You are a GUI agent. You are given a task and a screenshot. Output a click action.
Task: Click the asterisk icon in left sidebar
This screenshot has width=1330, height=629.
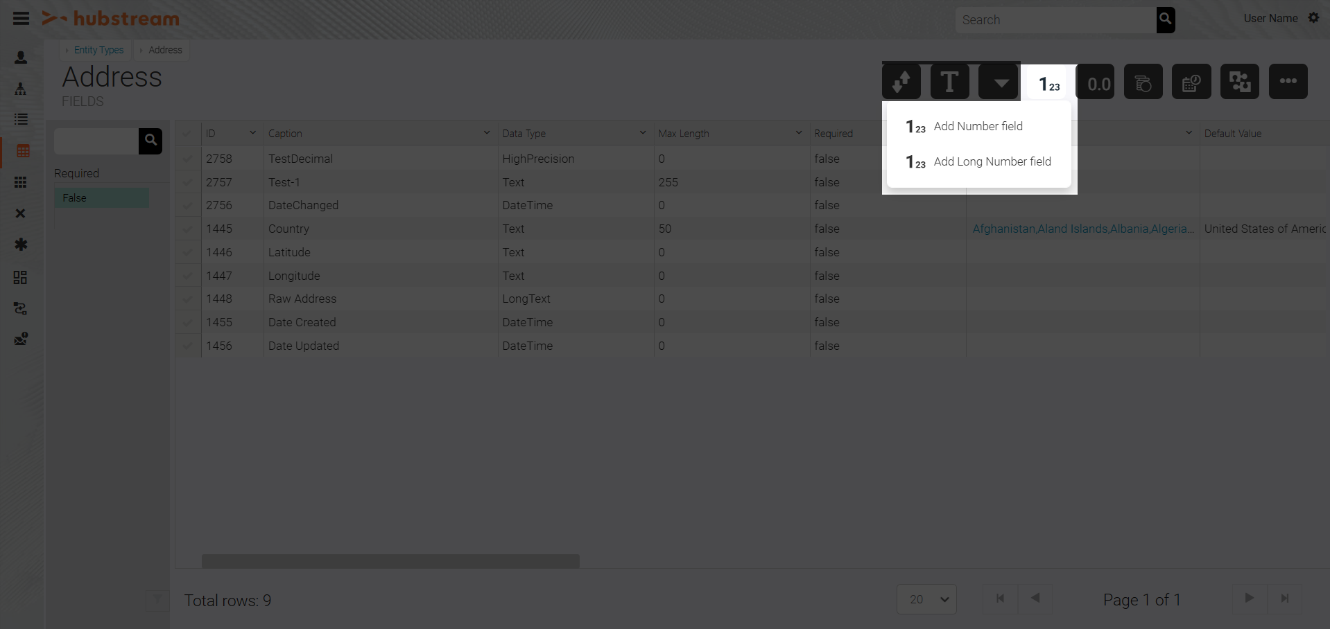click(21, 245)
